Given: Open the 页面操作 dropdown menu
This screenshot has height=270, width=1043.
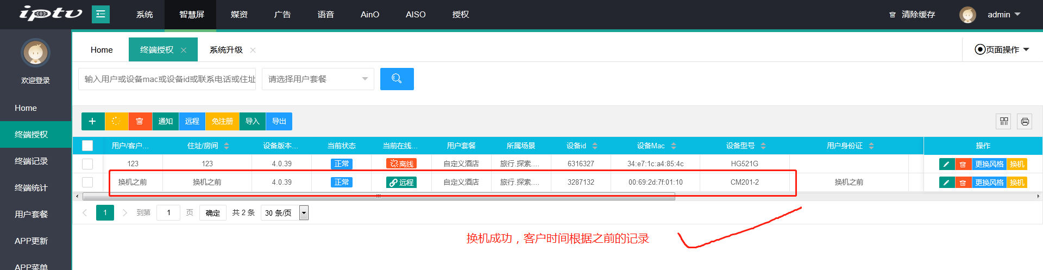Looking at the screenshot, I should [x=1002, y=49].
